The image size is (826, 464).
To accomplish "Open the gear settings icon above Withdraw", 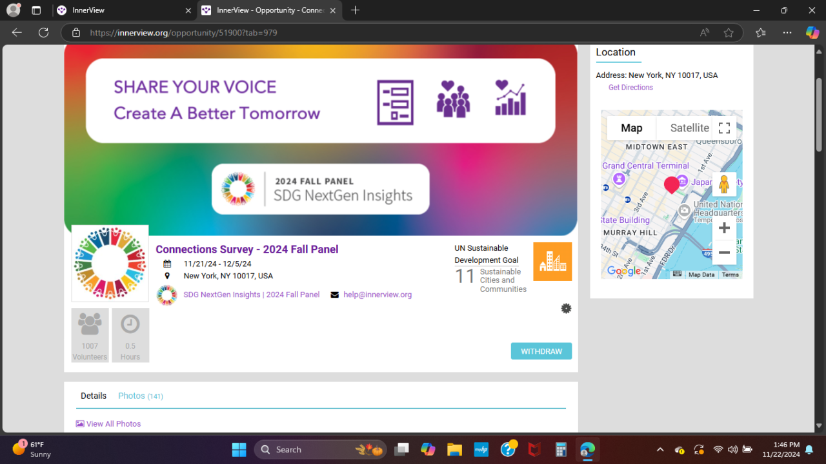I will [566, 309].
